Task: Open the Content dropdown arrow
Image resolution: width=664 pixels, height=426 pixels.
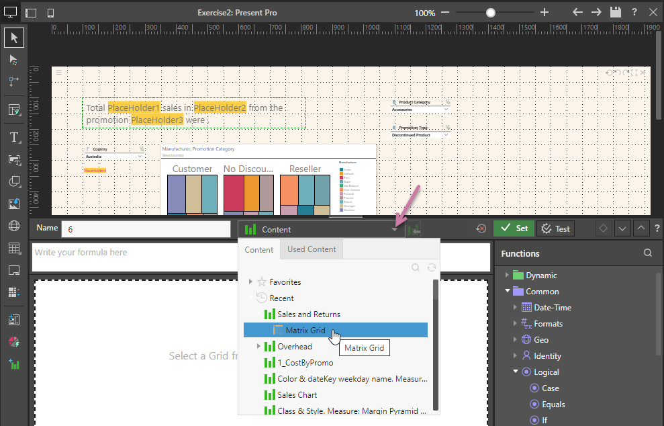Action: click(x=395, y=229)
